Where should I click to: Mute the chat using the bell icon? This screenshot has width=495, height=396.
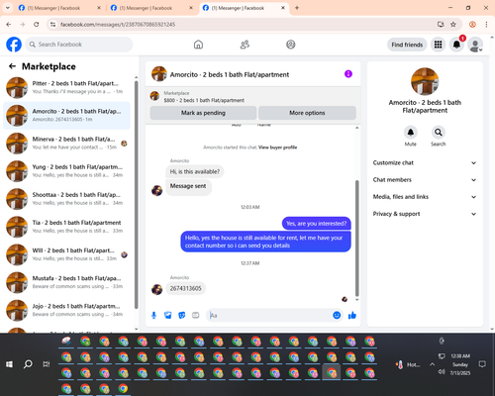(x=411, y=133)
